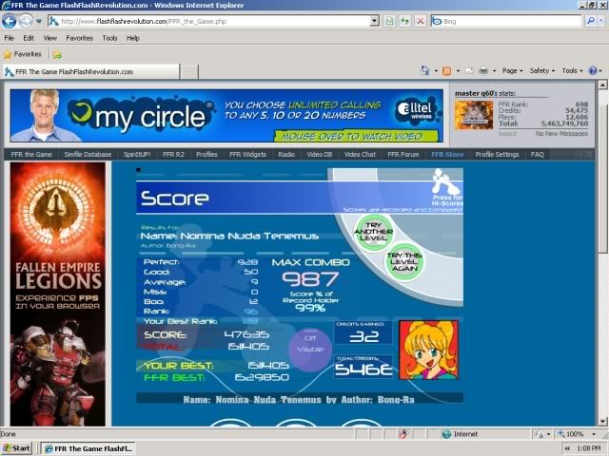This screenshot has width=609, height=456.
Task: Toggle the Off/Visible round purple button
Action: click(310, 343)
